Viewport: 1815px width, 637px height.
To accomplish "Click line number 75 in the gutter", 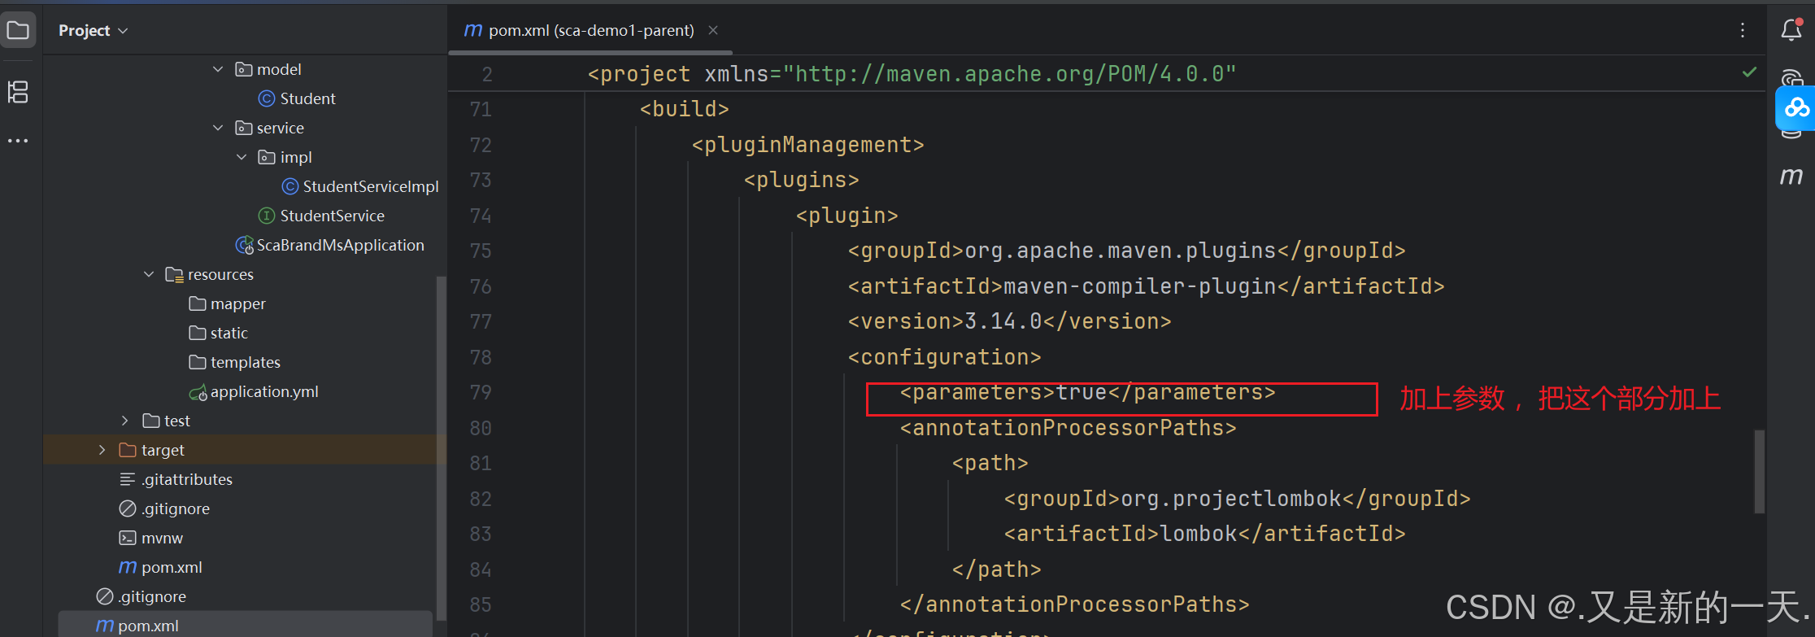I will click(481, 251).
